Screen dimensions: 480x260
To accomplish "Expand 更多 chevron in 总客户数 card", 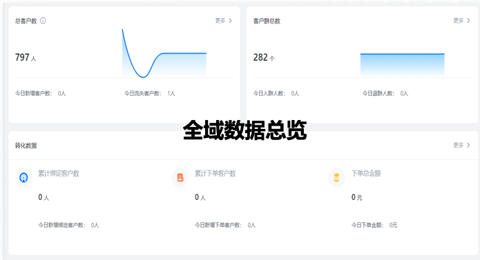I will pos(230,21).
